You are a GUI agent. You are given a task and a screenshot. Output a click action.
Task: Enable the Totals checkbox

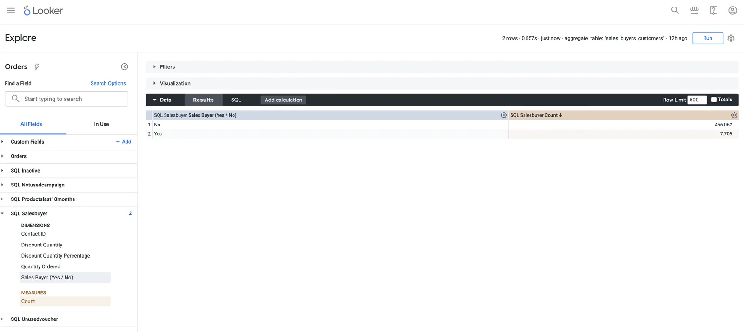[714, 100]
